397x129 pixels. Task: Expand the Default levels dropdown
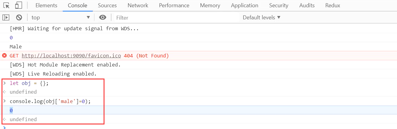point(262,18)
